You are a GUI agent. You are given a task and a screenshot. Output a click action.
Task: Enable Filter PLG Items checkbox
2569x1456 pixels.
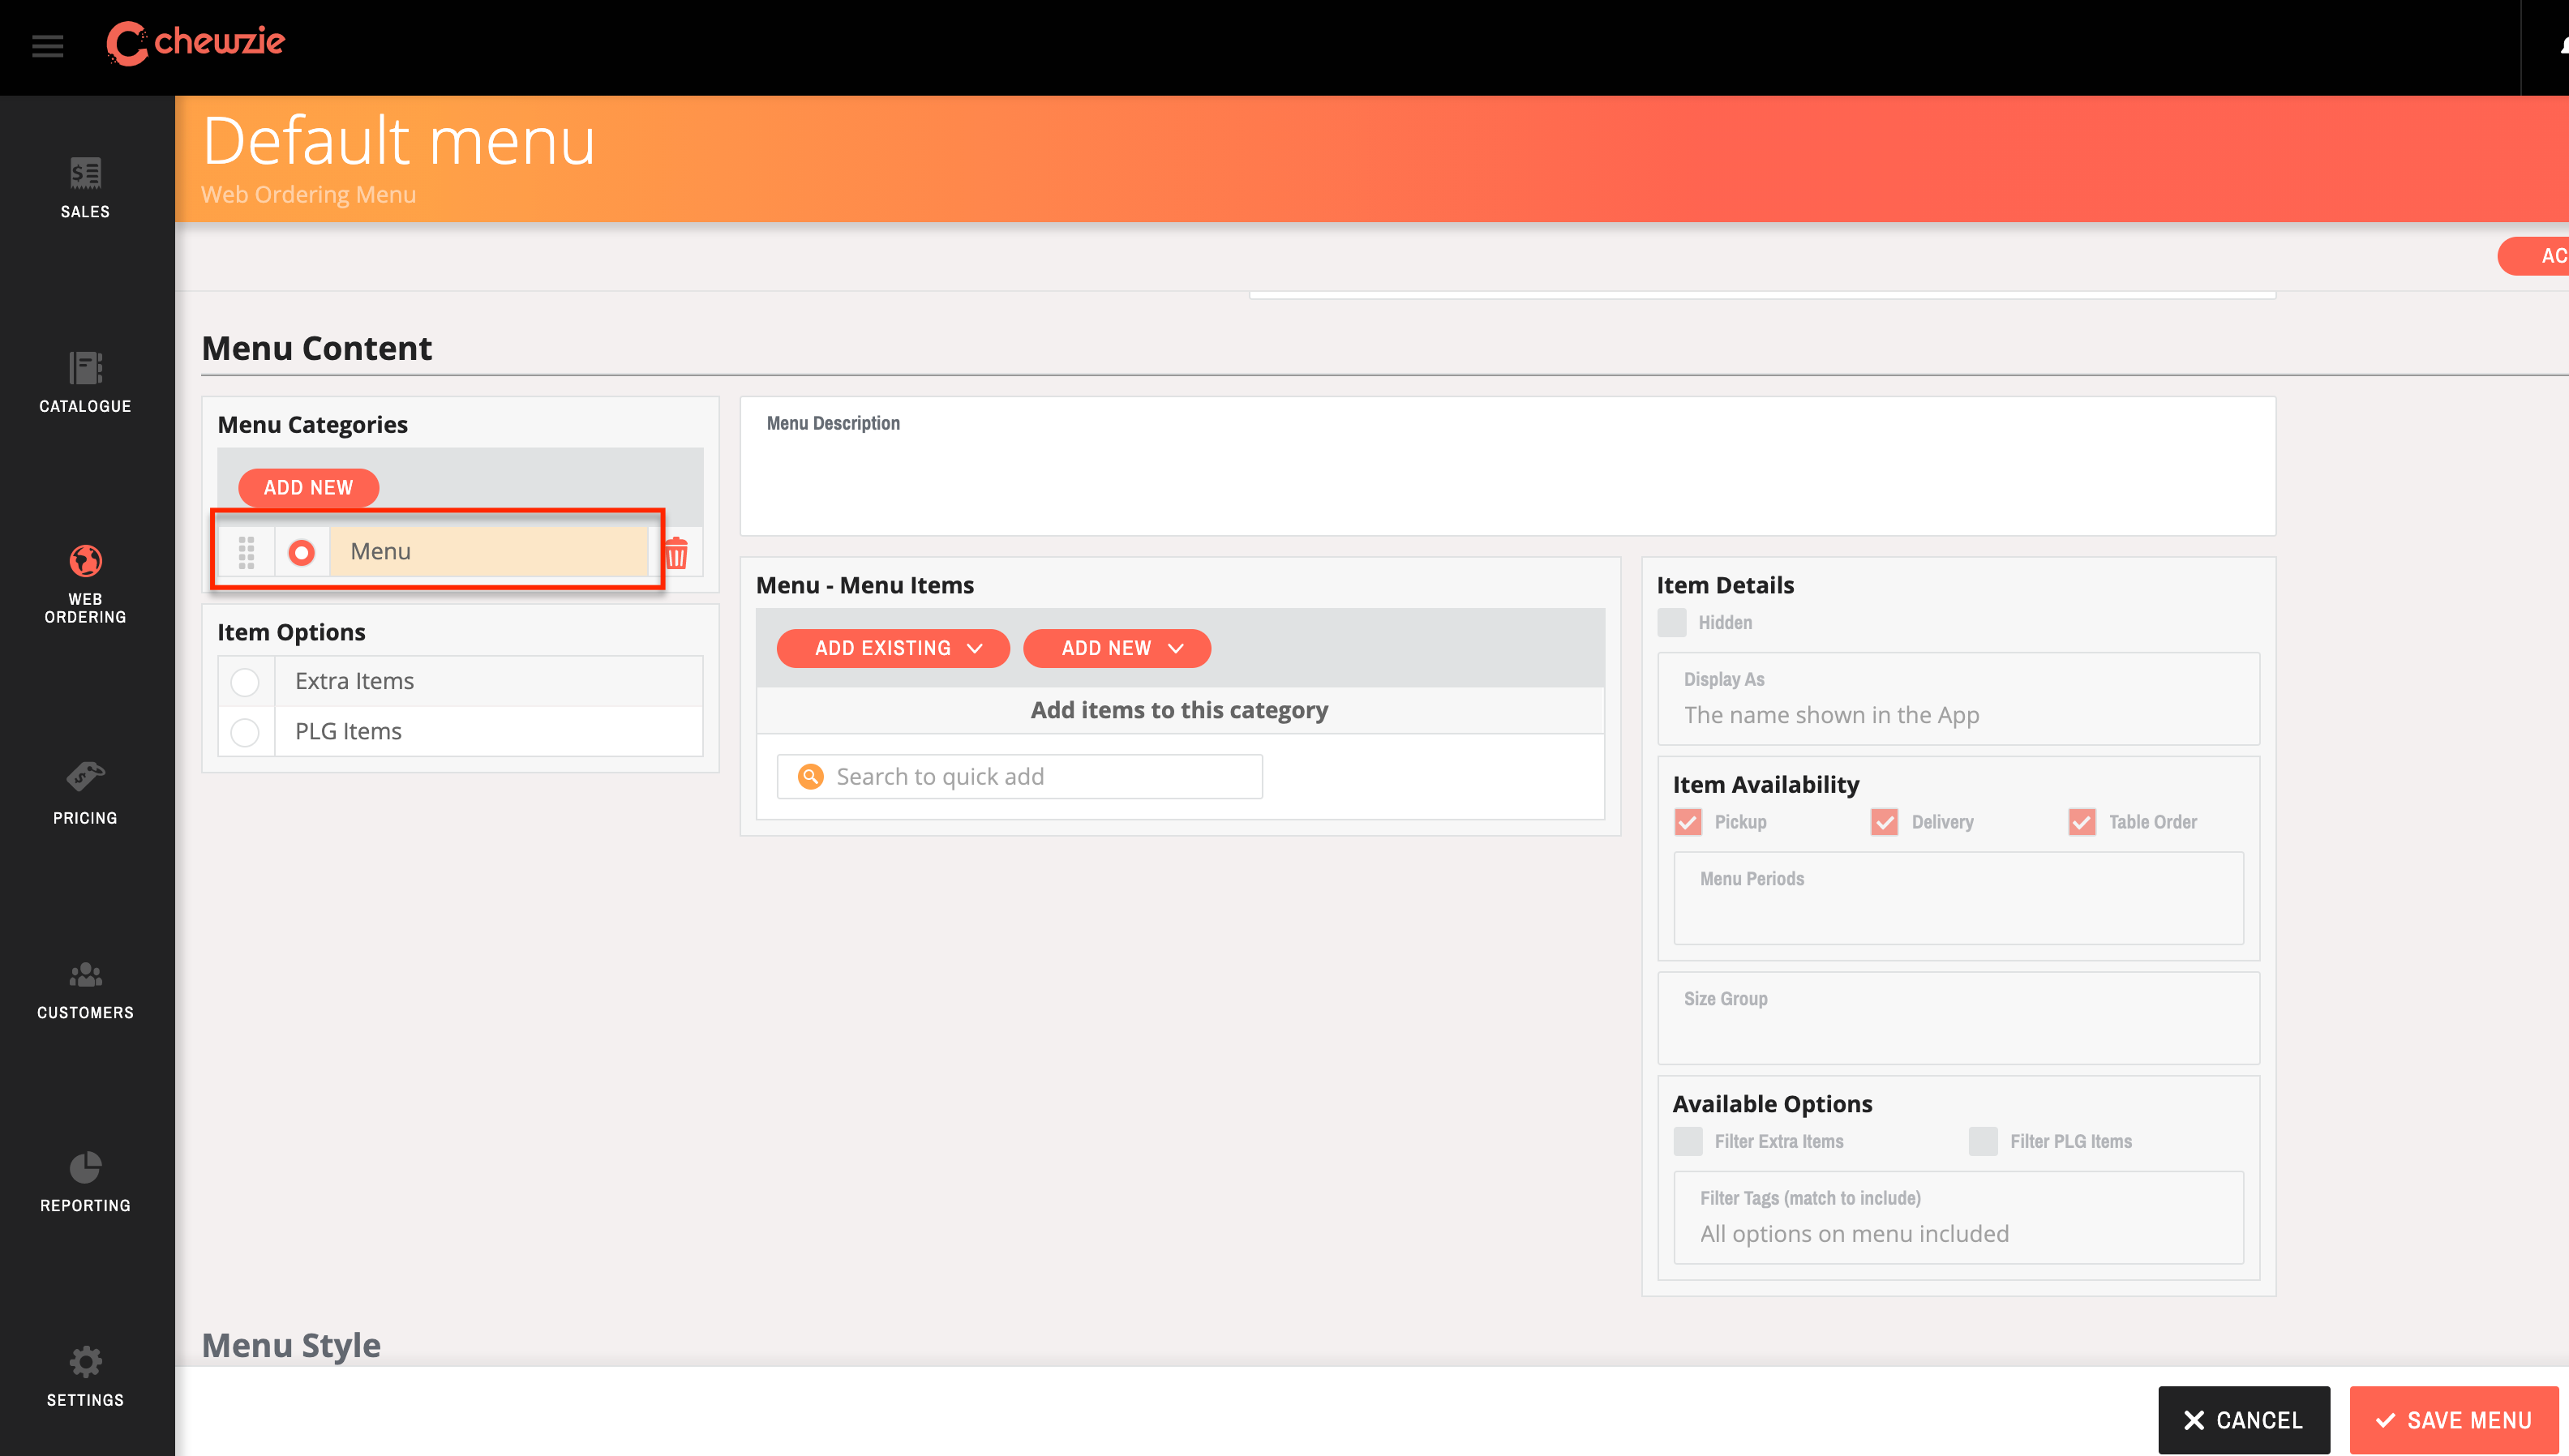1983,1141
